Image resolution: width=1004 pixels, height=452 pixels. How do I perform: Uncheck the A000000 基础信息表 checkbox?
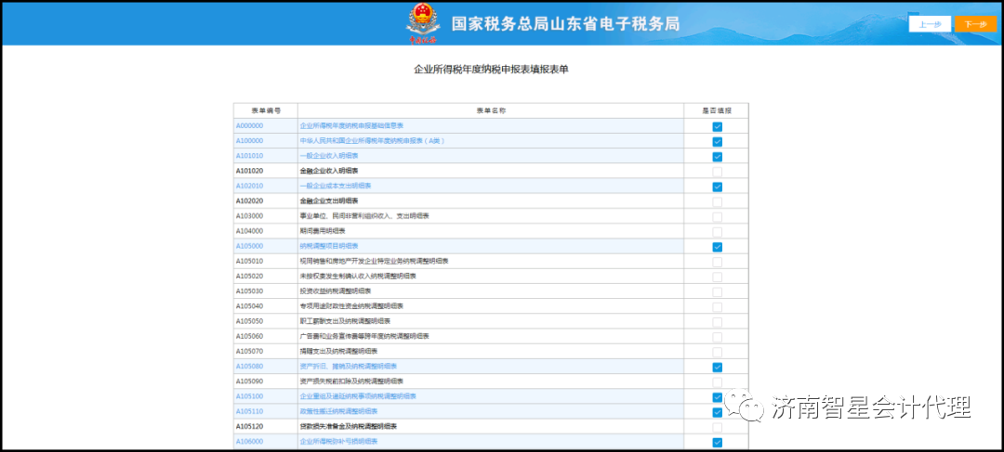[x=717, y=126]
